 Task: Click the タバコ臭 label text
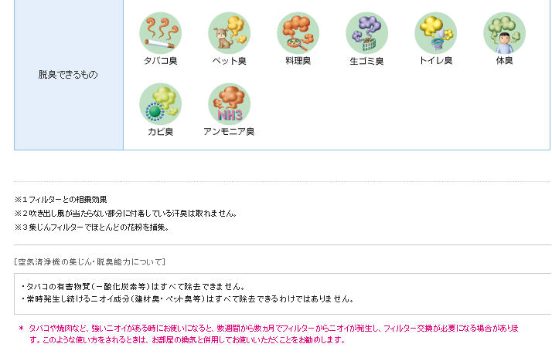click(x=161, y=61)
